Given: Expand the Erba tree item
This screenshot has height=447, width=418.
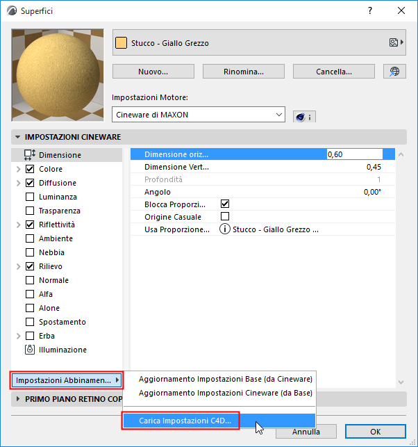Looking at the screenshot, I should click(19, 336).
